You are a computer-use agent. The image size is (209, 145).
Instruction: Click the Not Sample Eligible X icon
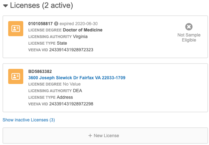coord(189,27)
